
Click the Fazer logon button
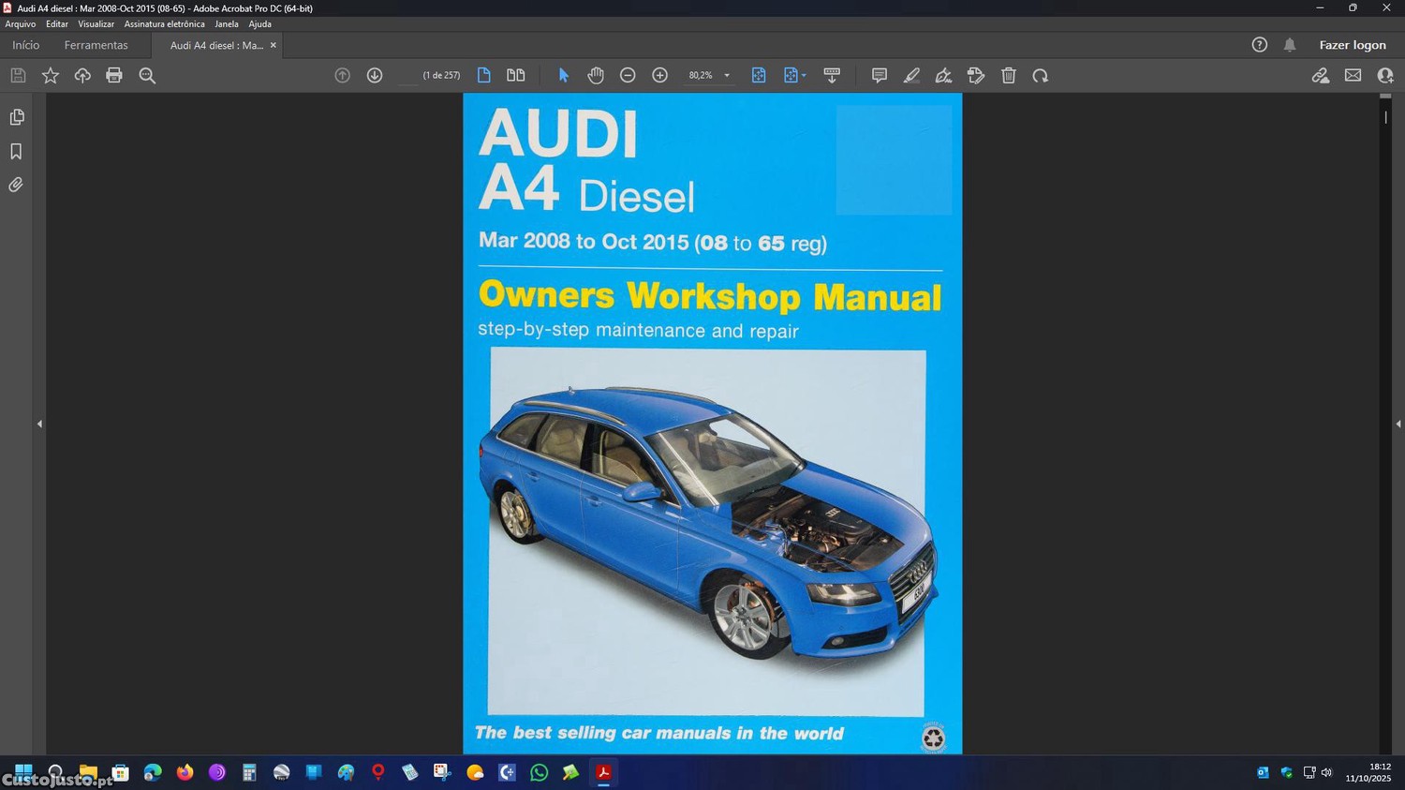(1352, 45)
